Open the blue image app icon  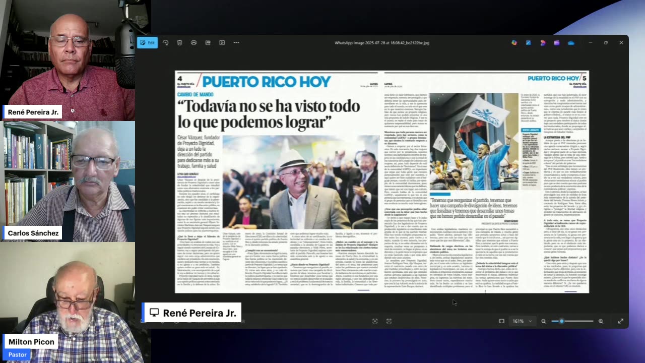click(528, 43)
